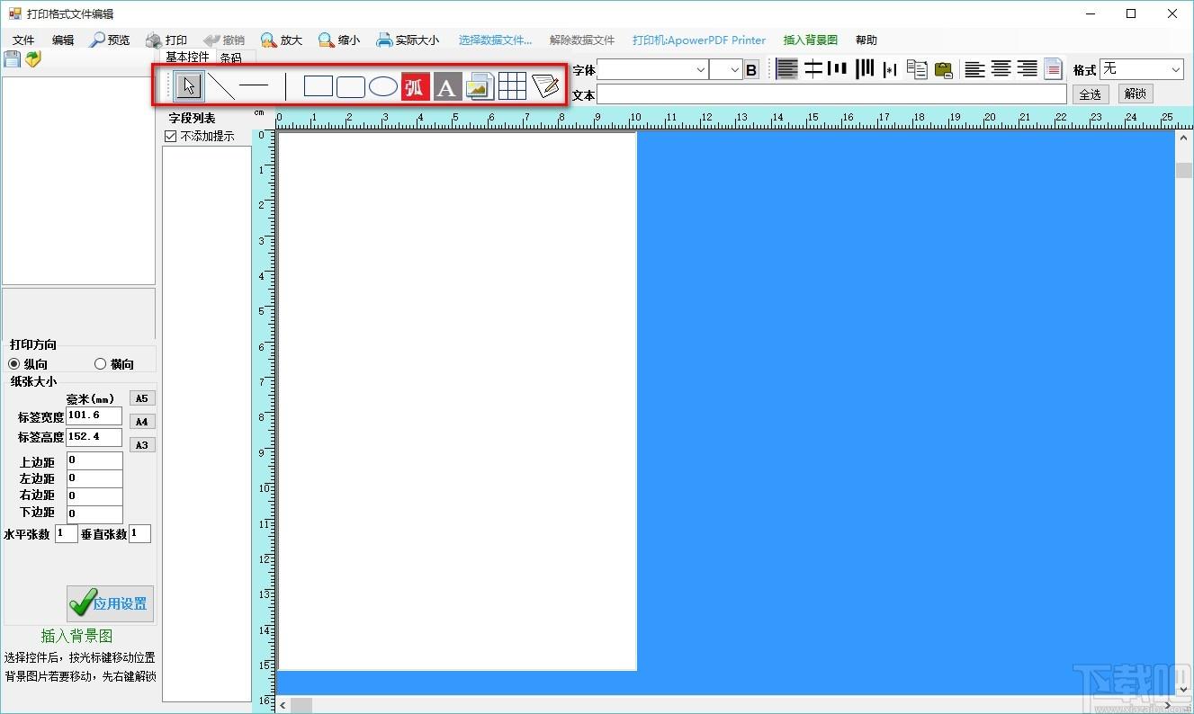The image size is (1194, 714).
Task: Click inside the 标签宽度 input field
Action: click(94, 415)
